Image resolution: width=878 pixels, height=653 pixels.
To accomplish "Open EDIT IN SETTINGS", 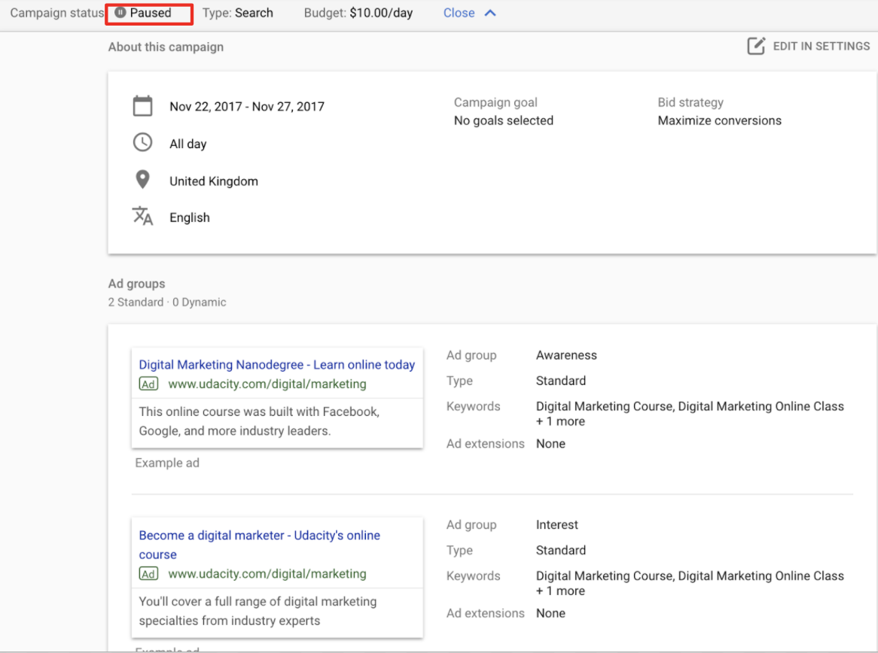I will [821, 46].
